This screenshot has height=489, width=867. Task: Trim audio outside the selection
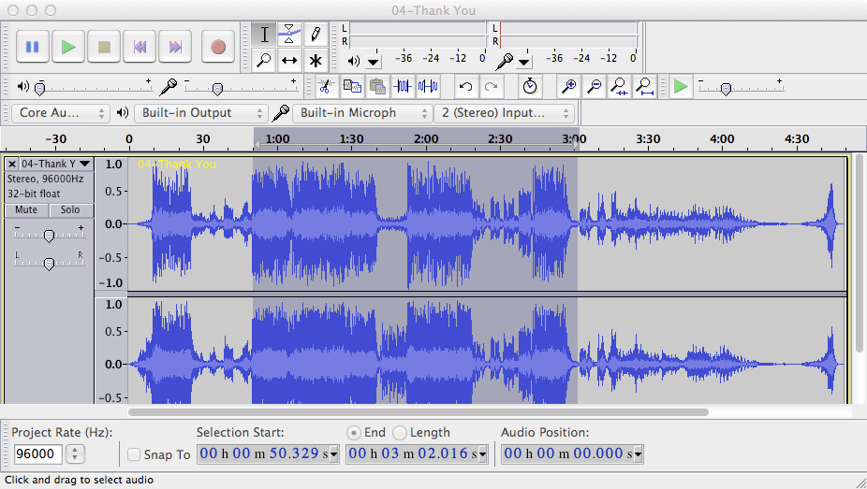point(403,87)
